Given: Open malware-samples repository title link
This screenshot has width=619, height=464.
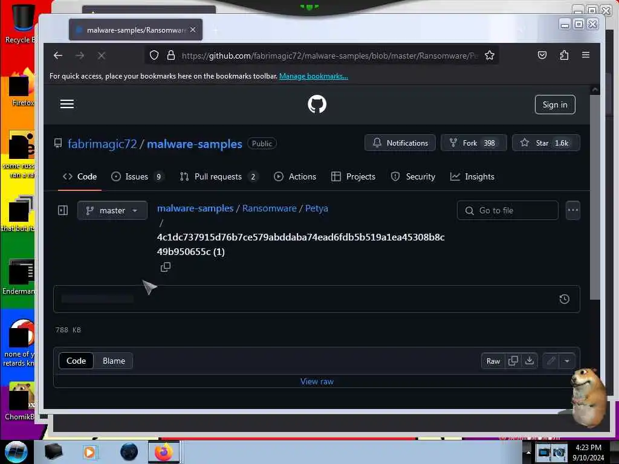Looking at the screenshot, I should pyautogui.click(x=194, y=144).
